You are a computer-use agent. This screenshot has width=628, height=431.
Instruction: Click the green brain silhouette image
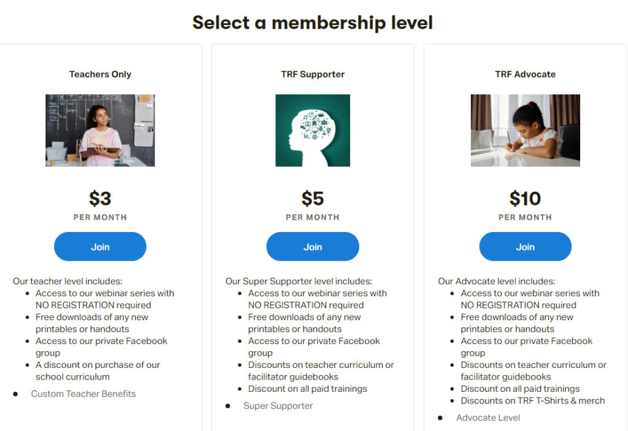tap(312, 130)
